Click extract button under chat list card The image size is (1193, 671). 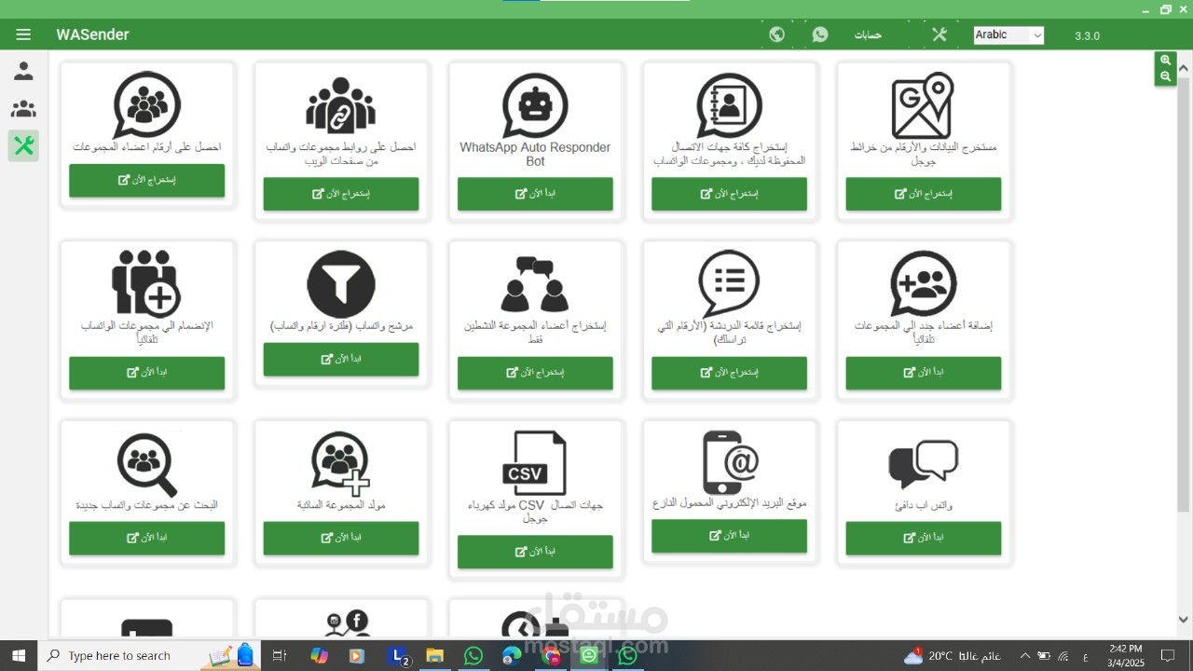pos(729,373)
